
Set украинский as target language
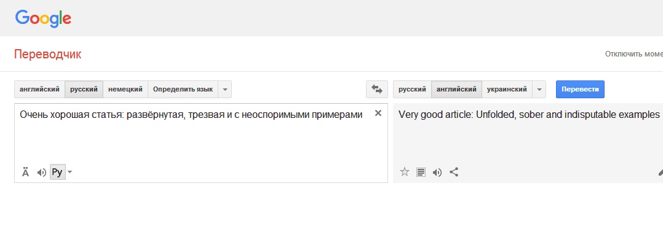(x=507, y=89)
